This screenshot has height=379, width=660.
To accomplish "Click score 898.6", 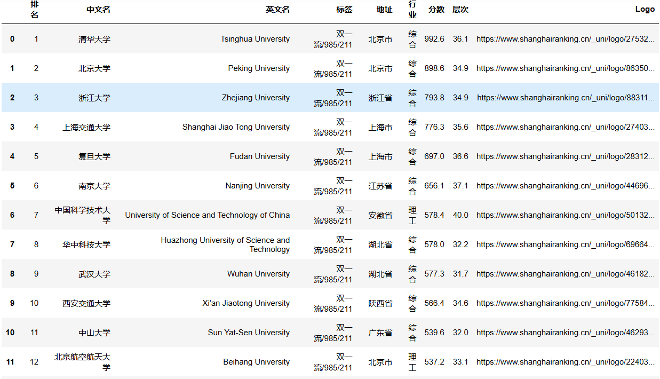I will (434, 68).
